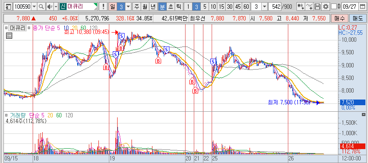Click the add indicator line icon
368x163 pixels.
pos(309,7)
